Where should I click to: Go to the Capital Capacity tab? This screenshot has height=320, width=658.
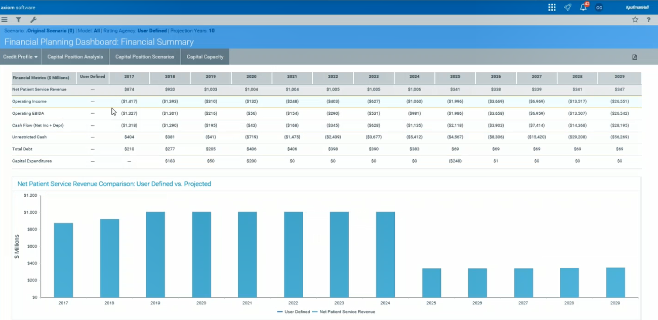pos(205,57)
